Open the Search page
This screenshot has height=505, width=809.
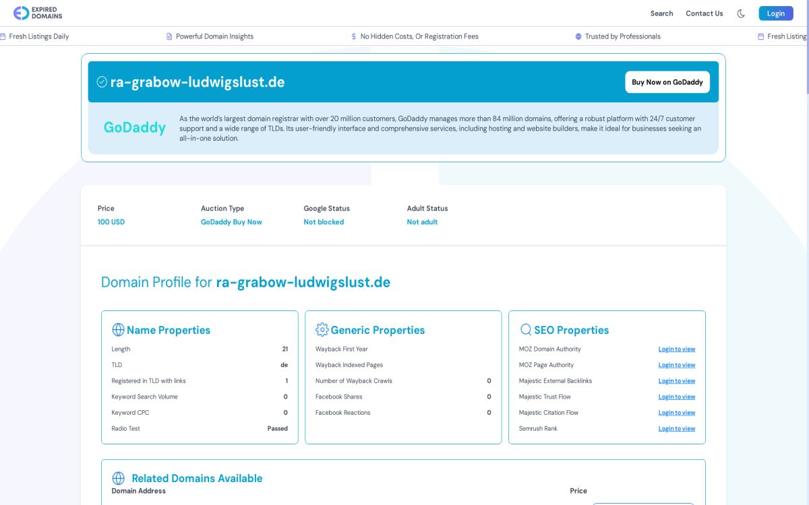661,13
